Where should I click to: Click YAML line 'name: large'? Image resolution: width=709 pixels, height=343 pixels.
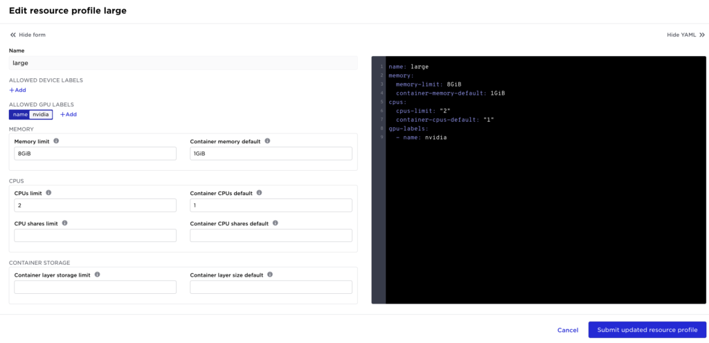pyautogui.click(x=409, y=66)
